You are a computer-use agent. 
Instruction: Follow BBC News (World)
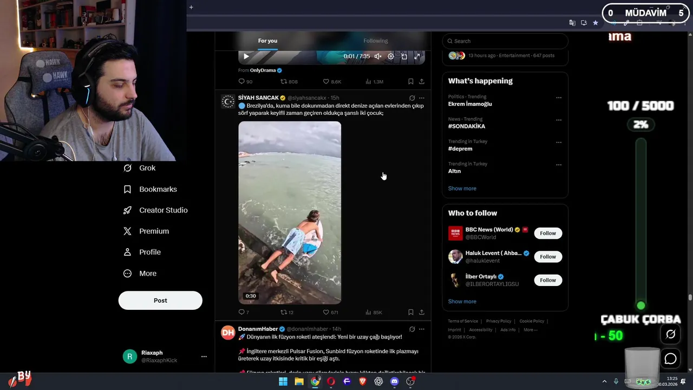(x=548, y=233)
